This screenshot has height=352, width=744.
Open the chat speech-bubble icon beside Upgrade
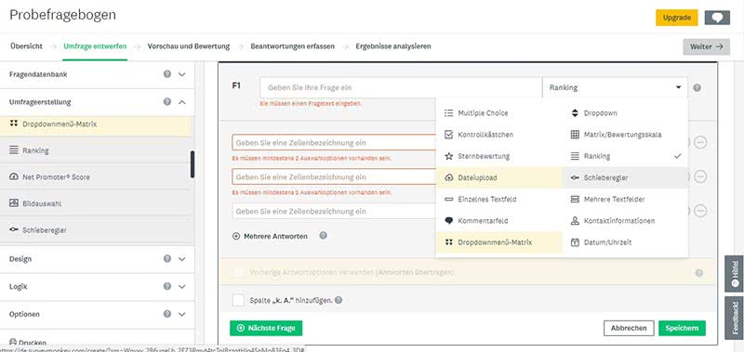click(717, 18)
